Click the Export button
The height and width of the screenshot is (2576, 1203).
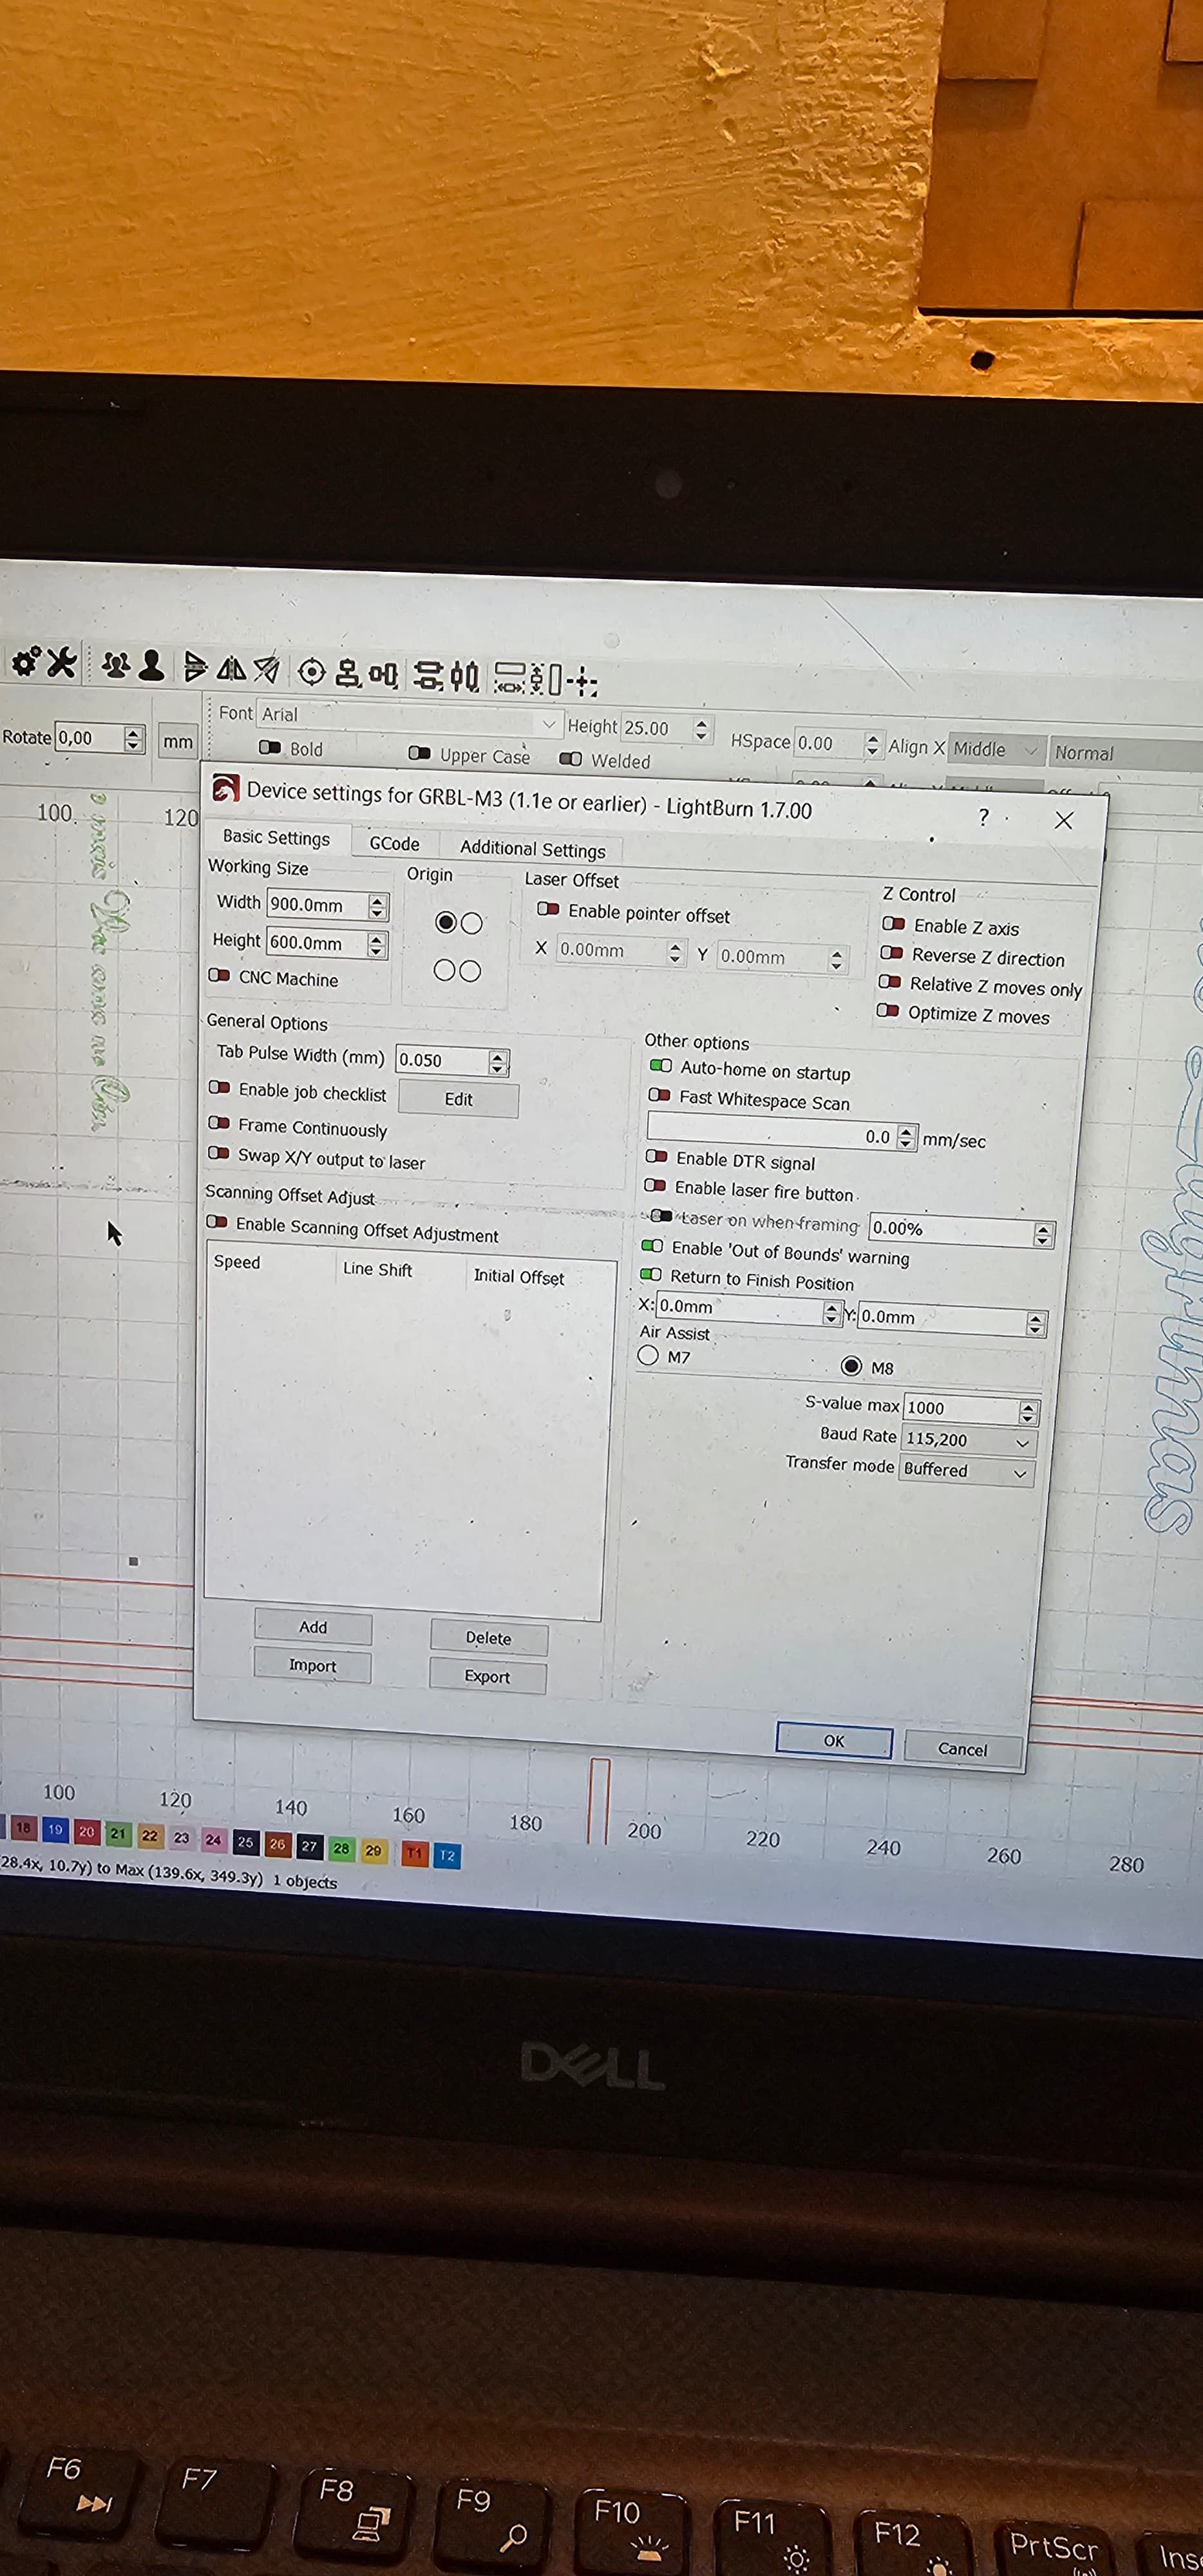pos(487,1676)
